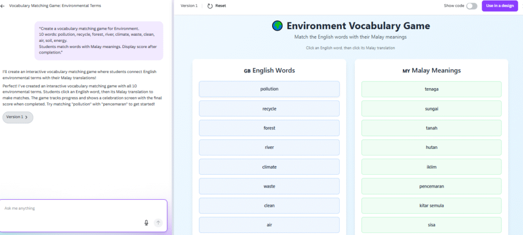Select the English word forest
Viewport: 523px width, 235px height.
(269, 128)
